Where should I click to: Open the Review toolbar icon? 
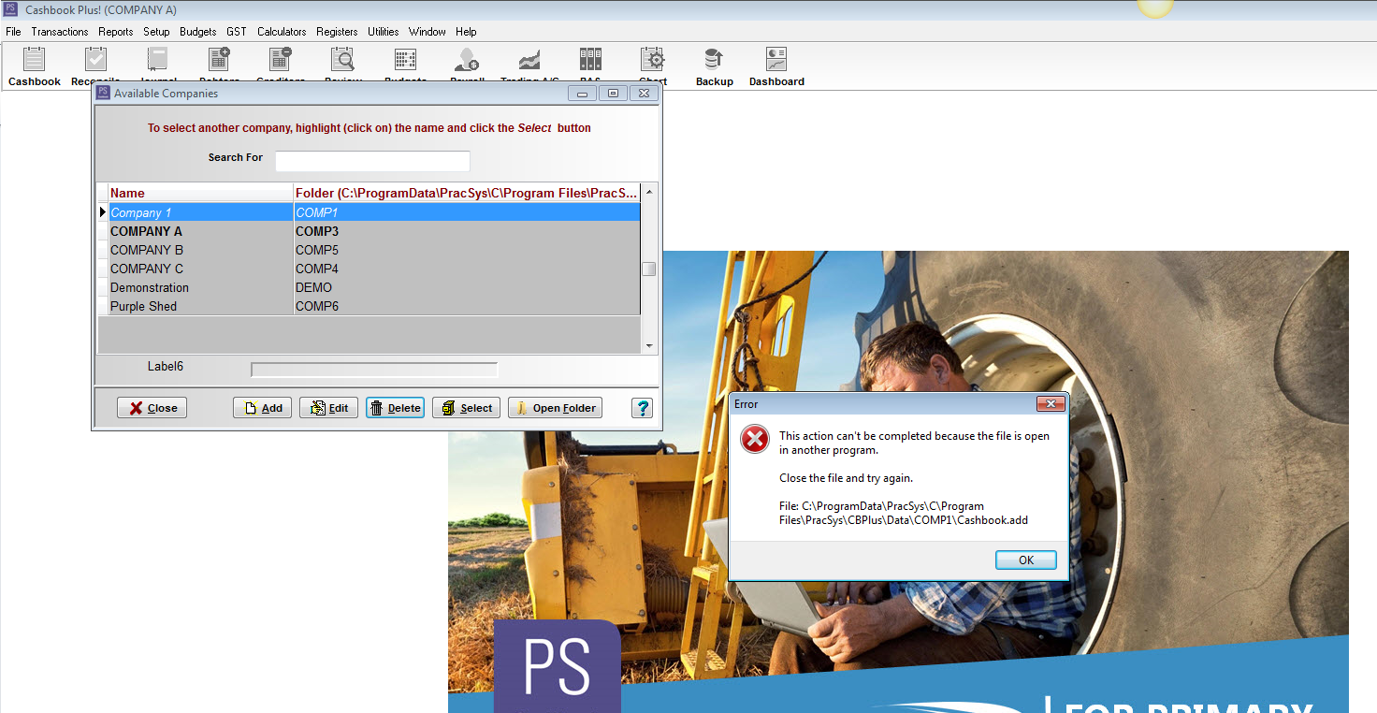click(342, 59)
